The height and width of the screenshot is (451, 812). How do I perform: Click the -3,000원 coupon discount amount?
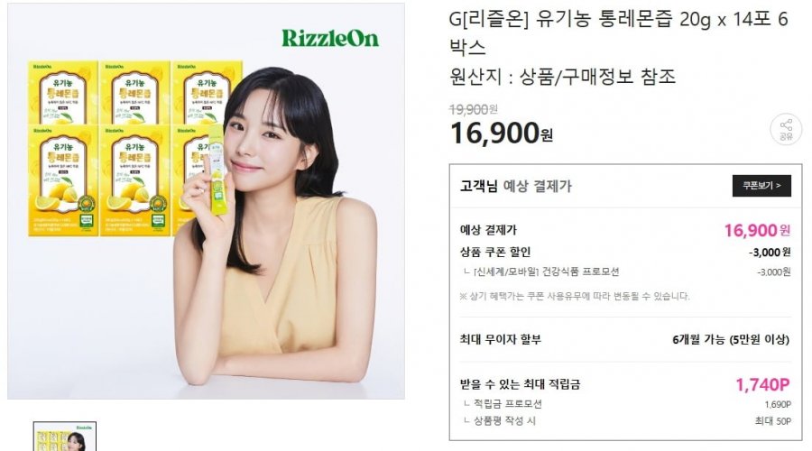click(x=770, y=253)
